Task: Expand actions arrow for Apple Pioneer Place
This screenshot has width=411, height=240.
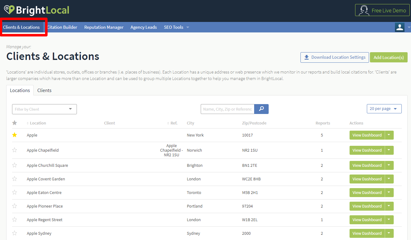Action: point(389,206)
